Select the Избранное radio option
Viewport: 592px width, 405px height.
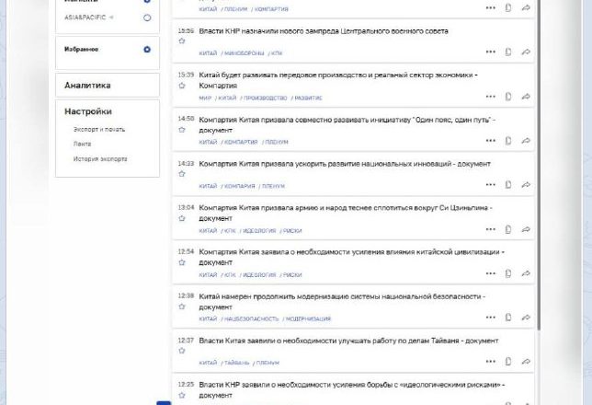[147, 49]
